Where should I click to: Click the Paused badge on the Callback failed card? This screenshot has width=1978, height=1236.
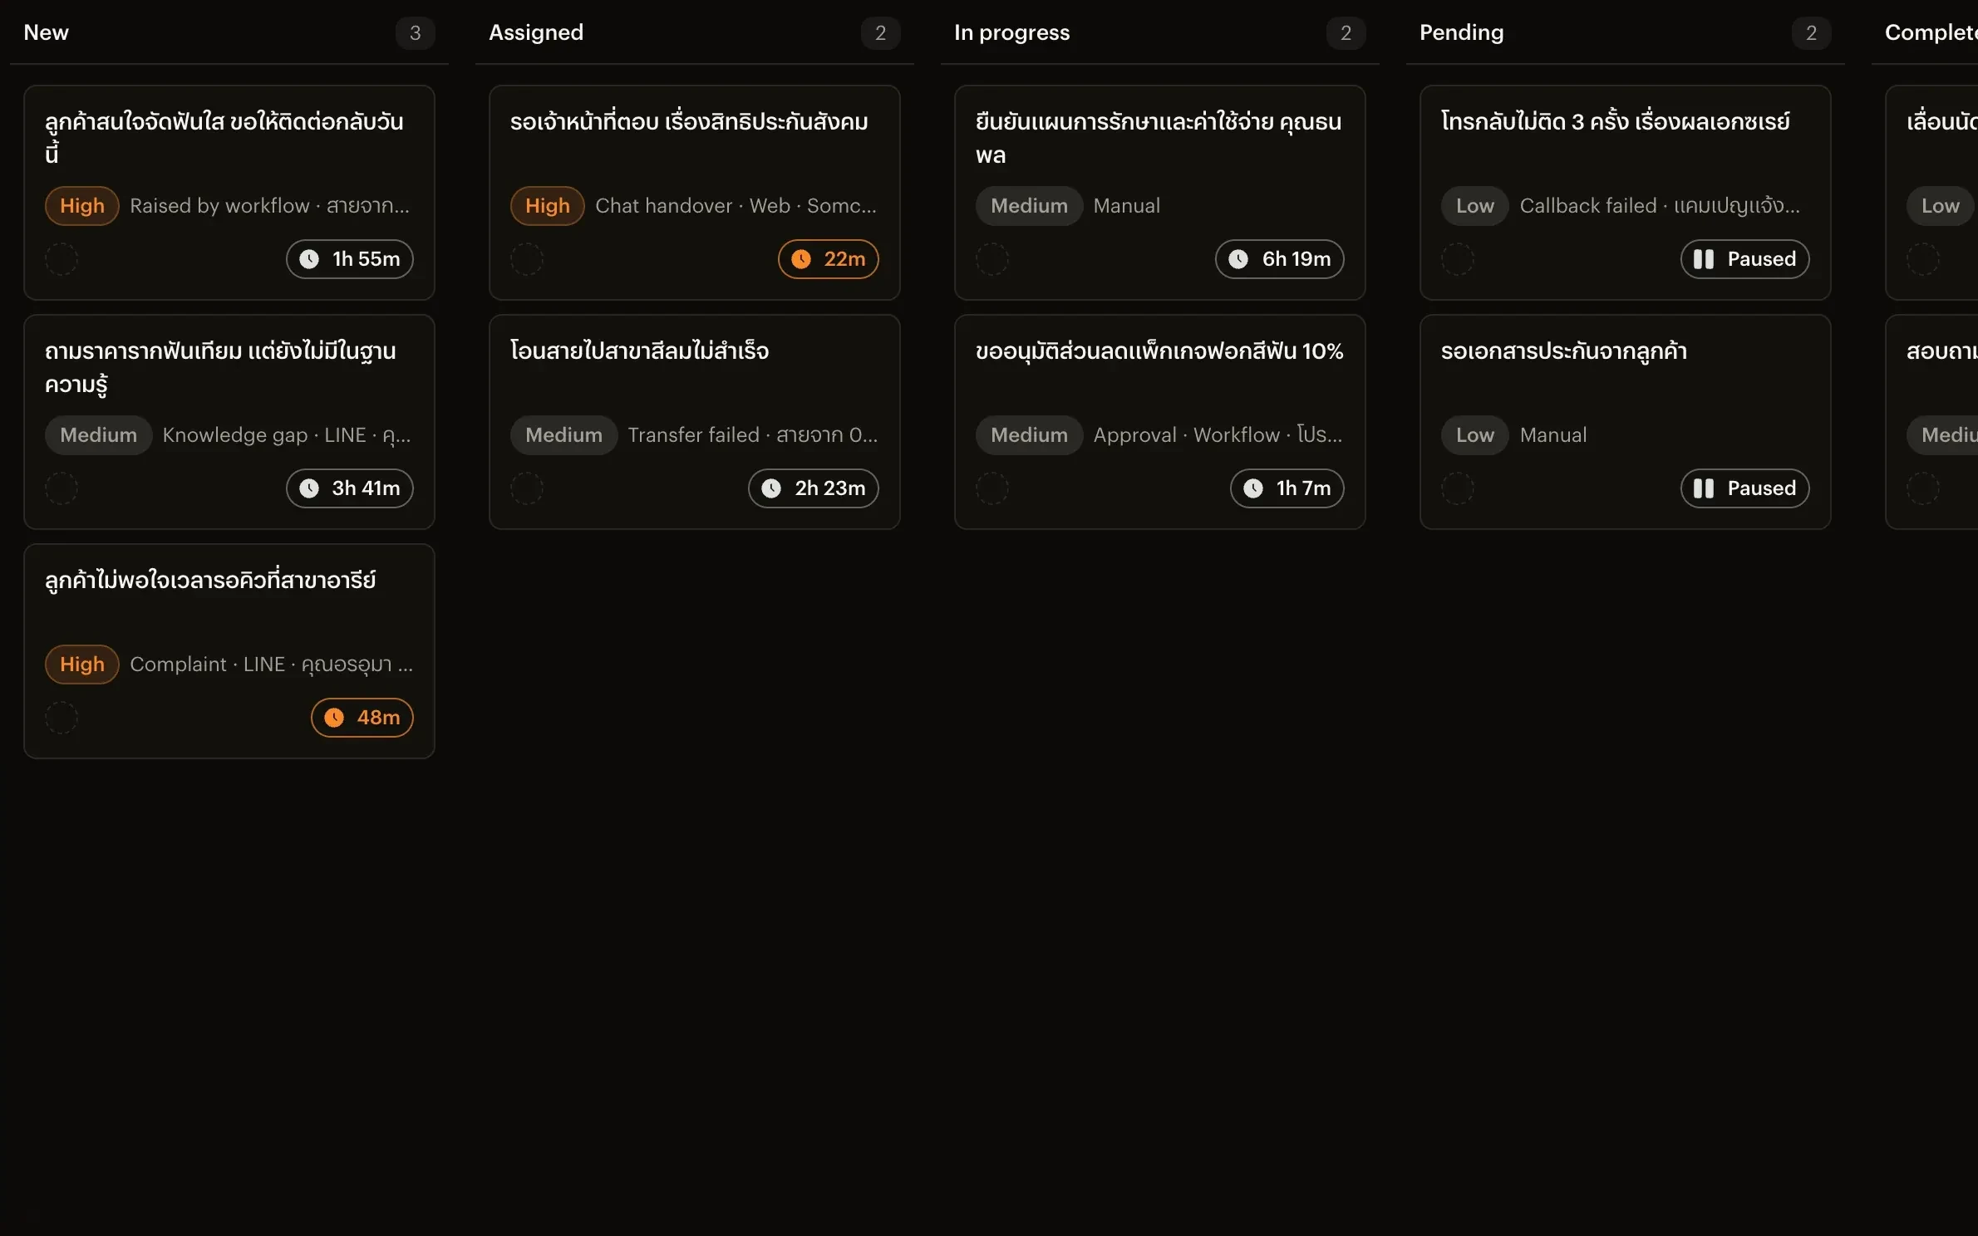[x=1745, y=259]
